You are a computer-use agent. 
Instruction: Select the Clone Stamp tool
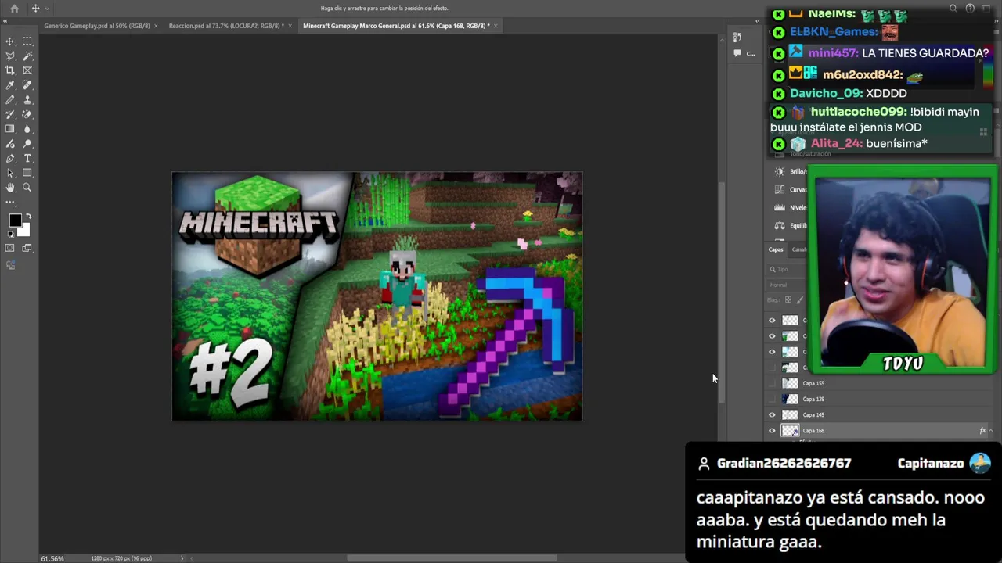point(27,100)
